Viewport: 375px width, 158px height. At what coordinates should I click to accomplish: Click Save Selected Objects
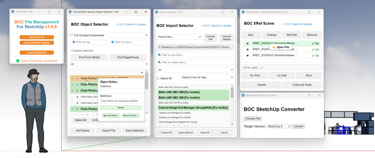[x=37, y=43]
